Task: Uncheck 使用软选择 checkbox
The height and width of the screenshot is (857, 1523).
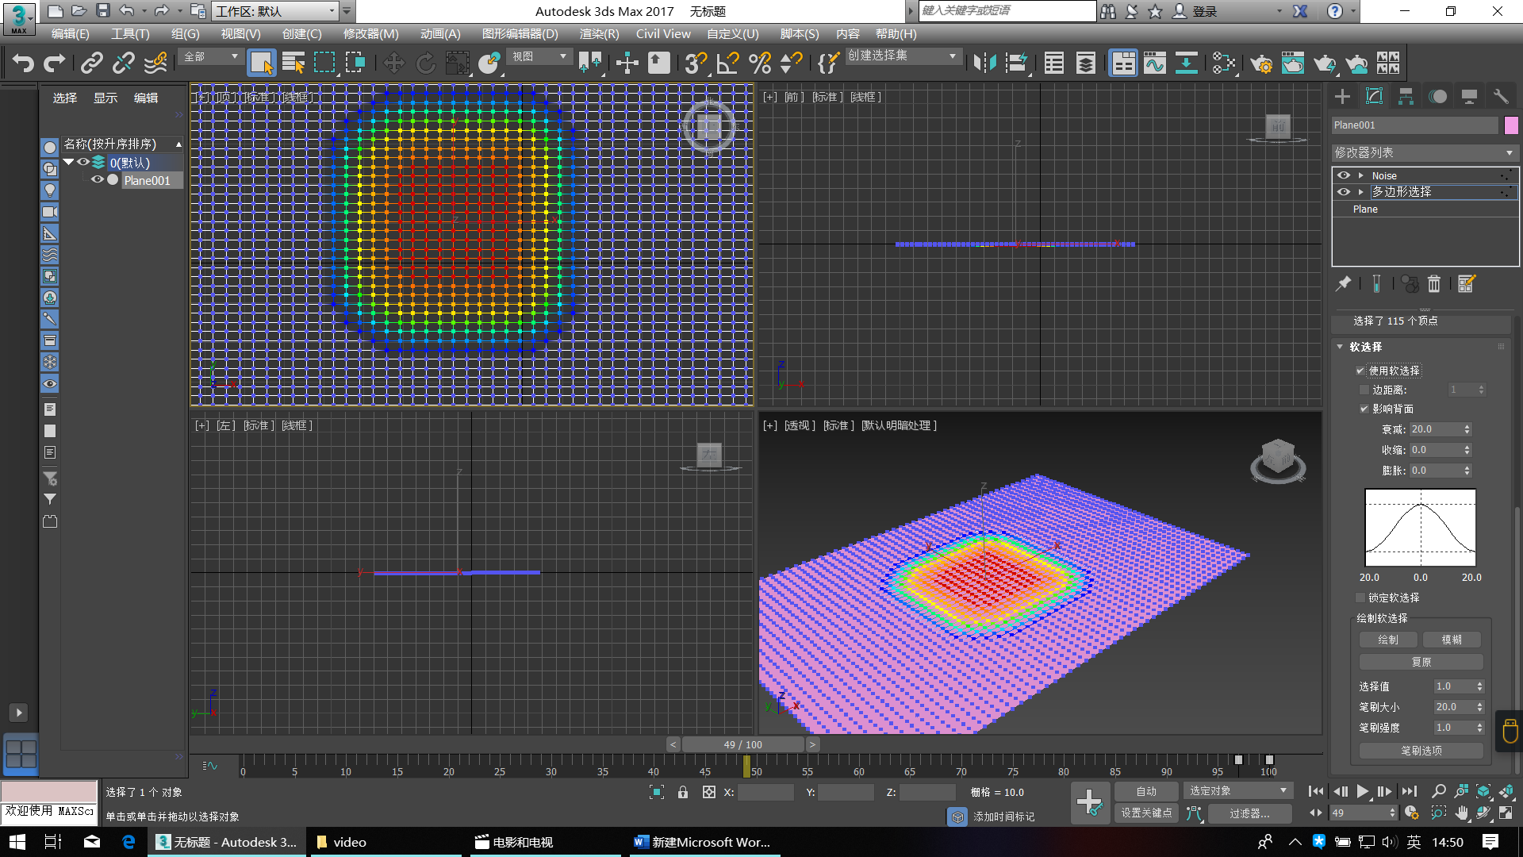Action: [1360, 371]
